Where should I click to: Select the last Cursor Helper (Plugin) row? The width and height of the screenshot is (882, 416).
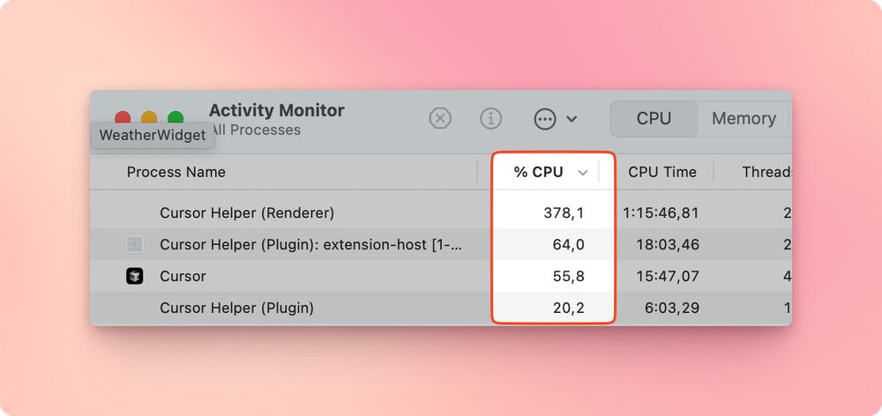[441, 308]
